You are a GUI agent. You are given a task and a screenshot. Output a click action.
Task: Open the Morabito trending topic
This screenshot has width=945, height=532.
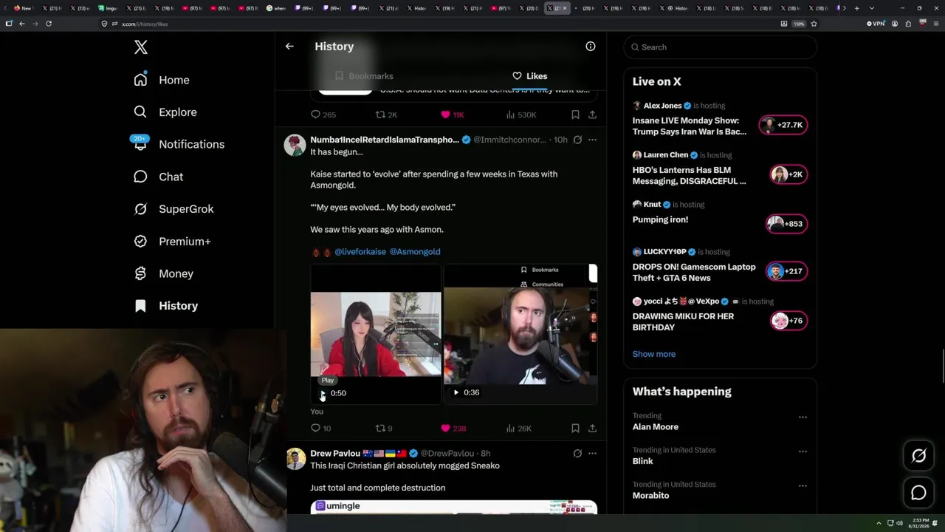[651, 496]
